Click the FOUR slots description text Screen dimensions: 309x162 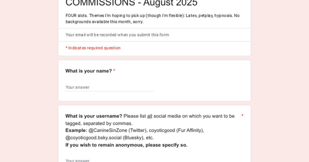click(x=153, y=19)
